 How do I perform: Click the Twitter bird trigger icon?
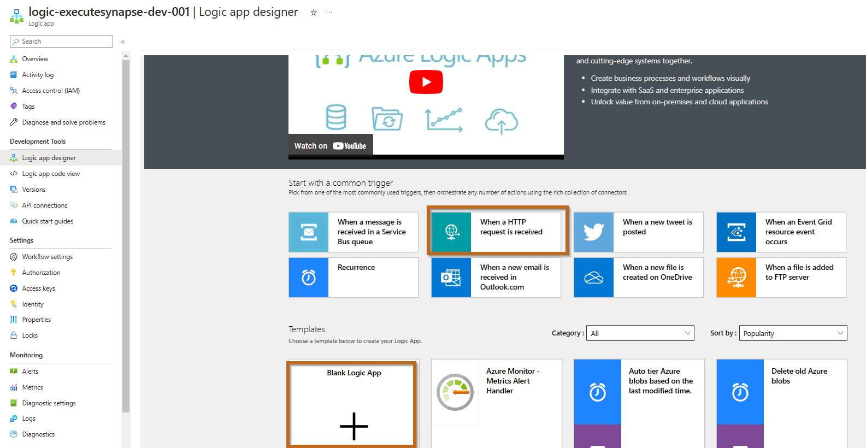coord(594,232)
